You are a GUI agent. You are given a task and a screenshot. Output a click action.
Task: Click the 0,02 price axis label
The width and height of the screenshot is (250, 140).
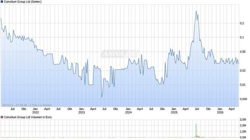tap(243, 71)
